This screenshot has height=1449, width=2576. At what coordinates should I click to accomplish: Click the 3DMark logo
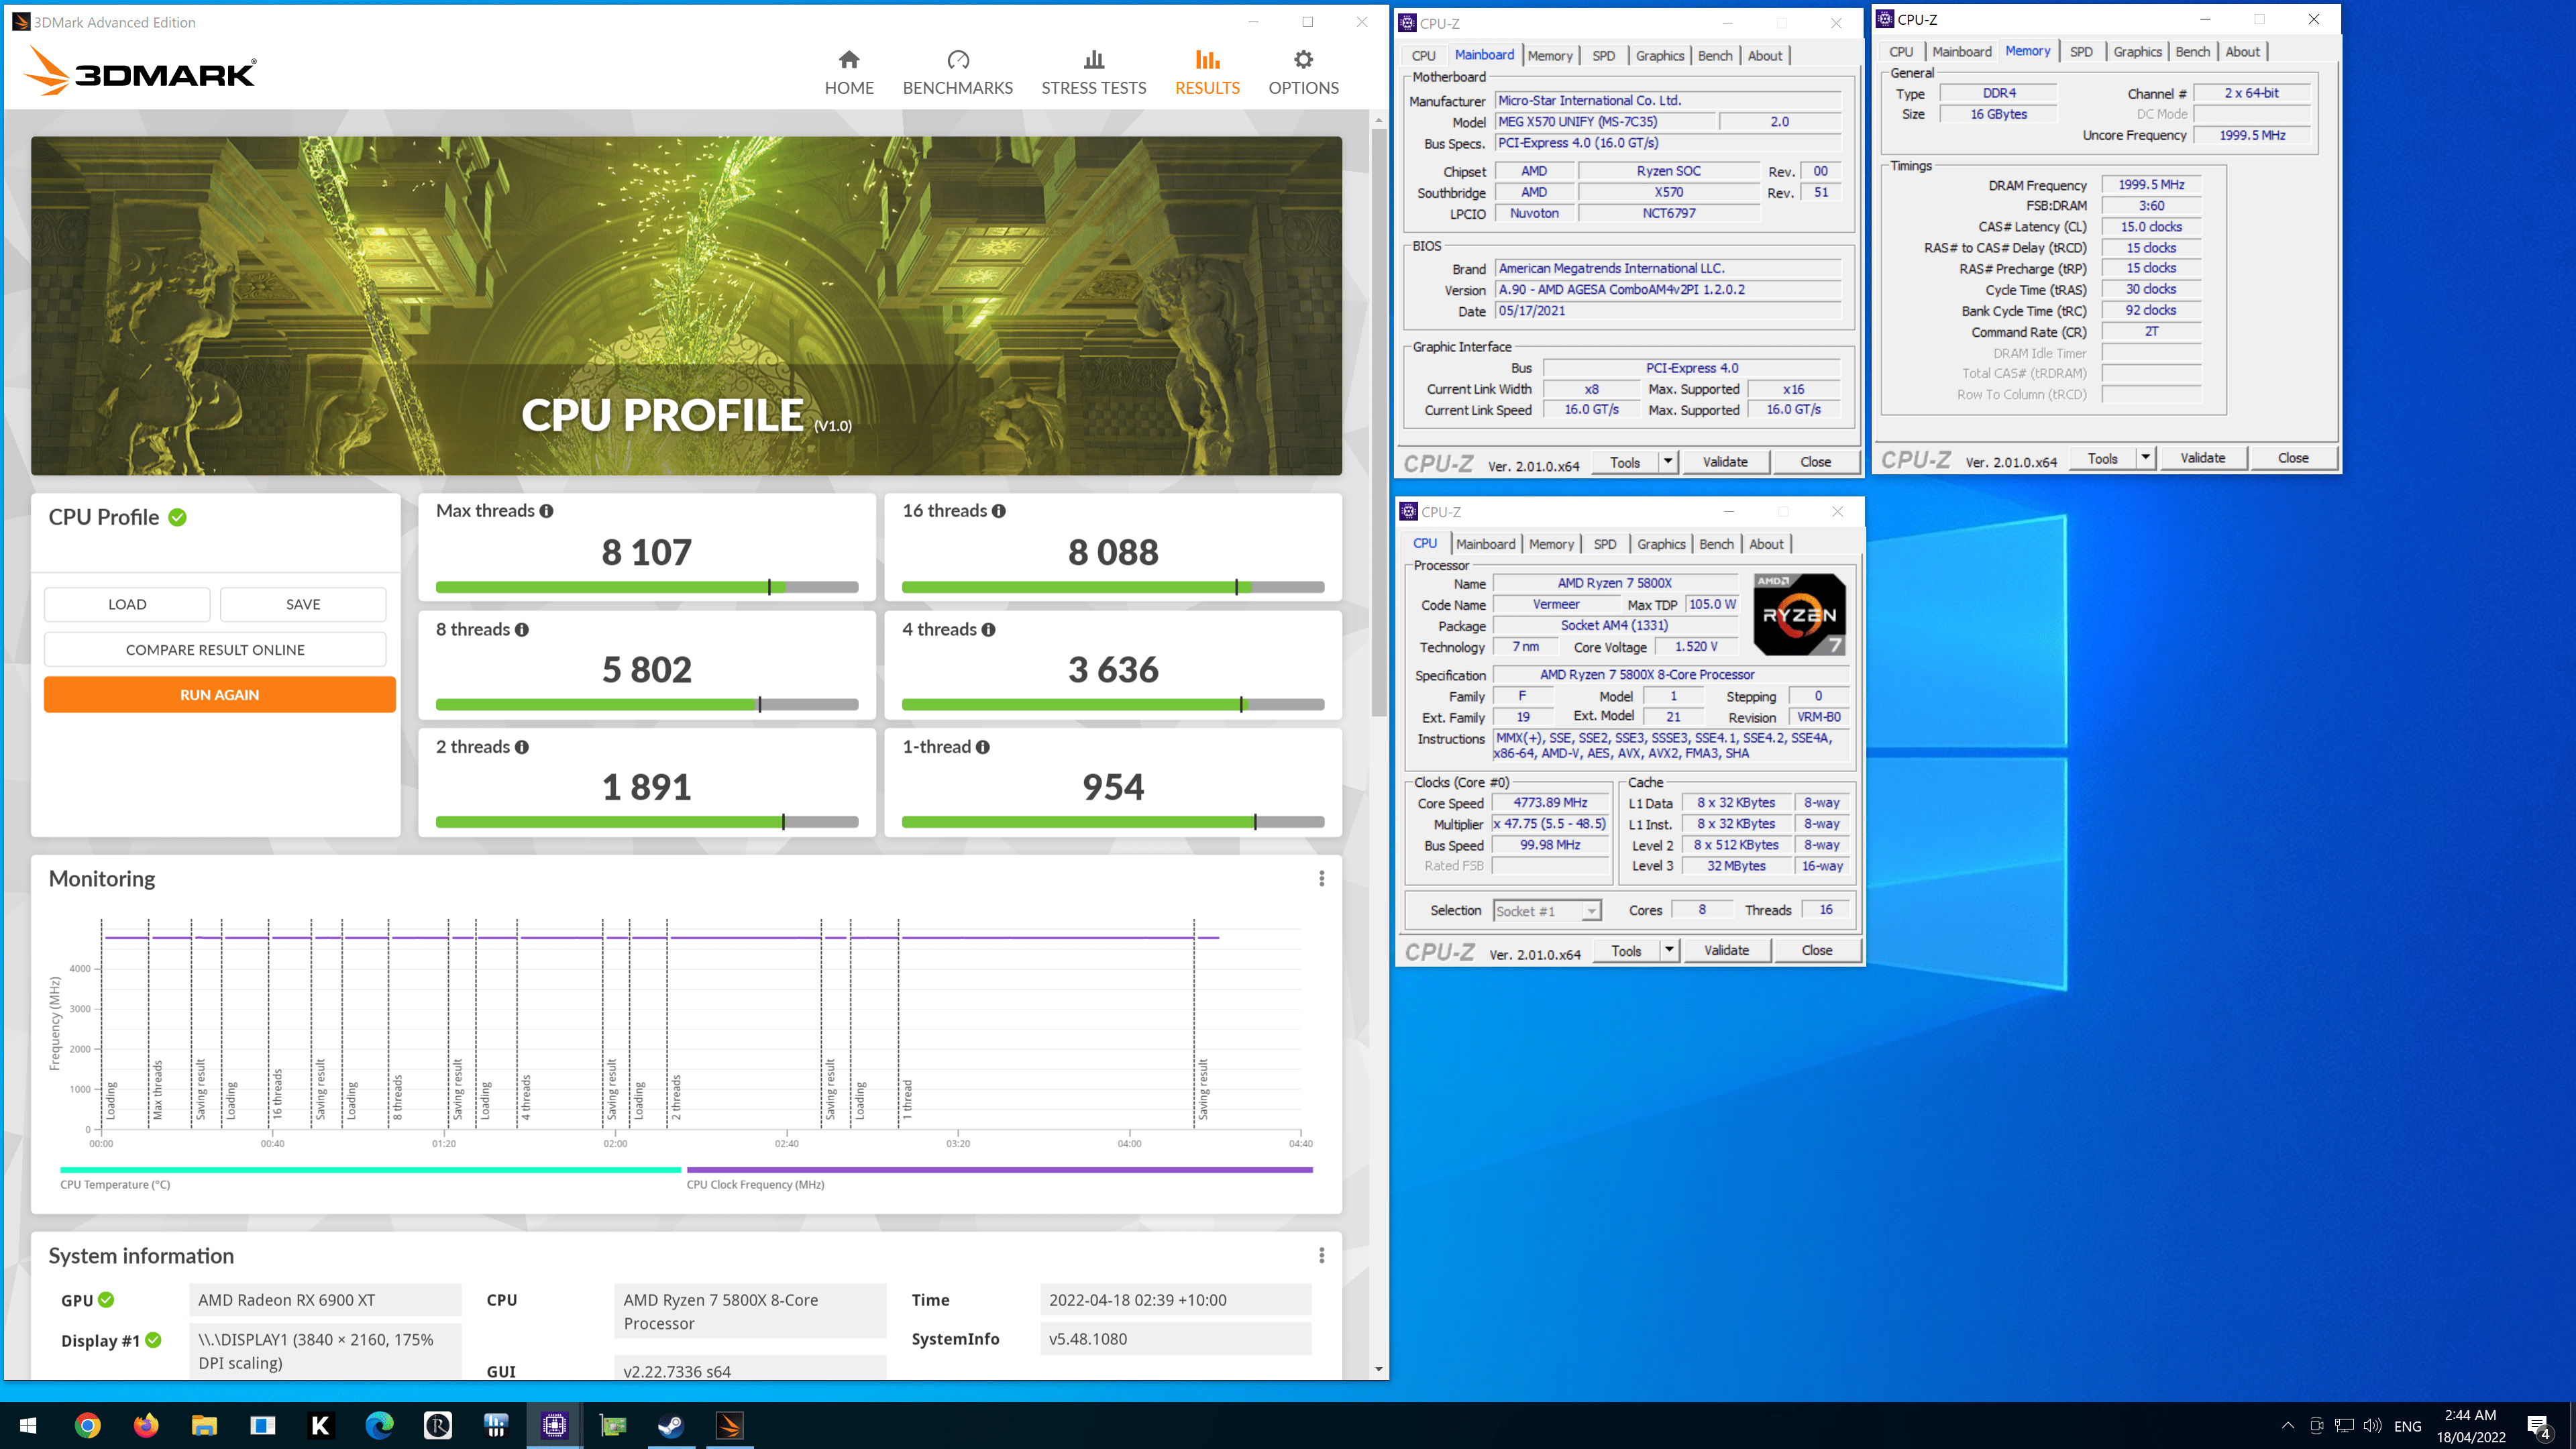(x=140, y=72)
